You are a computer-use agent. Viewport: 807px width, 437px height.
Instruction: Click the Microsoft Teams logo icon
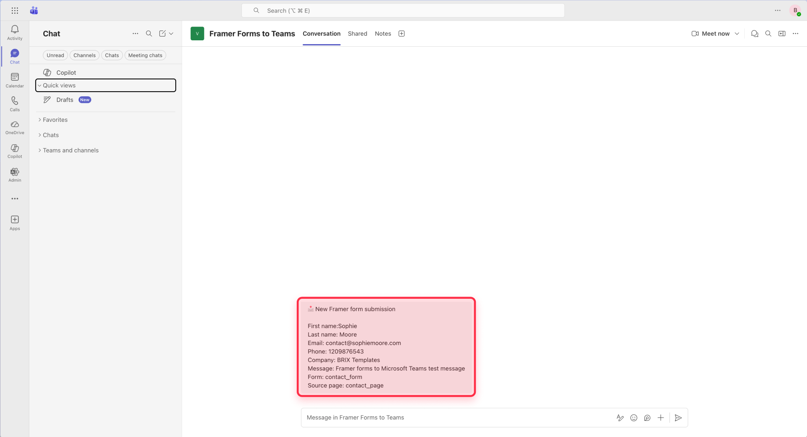click(x=34, y=11)
